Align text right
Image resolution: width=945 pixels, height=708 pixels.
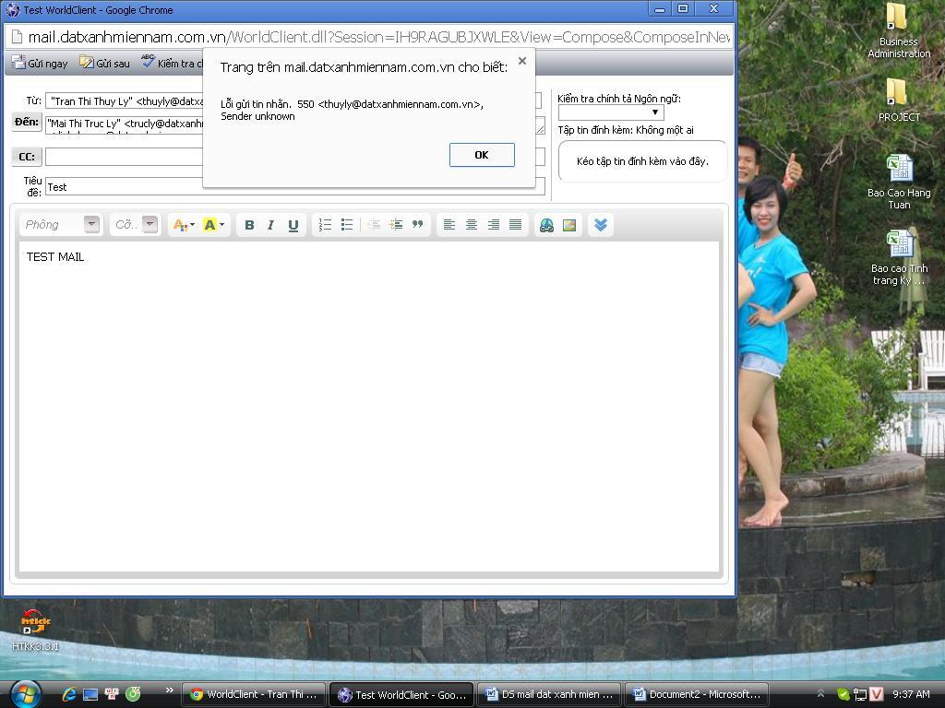coord(493,225)
